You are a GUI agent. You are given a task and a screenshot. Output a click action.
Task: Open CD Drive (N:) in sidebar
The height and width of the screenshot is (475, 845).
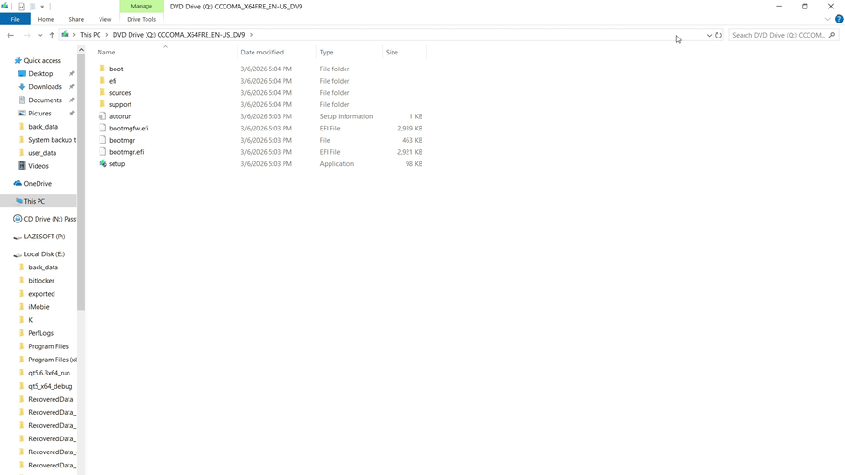[x=50, y=219]
